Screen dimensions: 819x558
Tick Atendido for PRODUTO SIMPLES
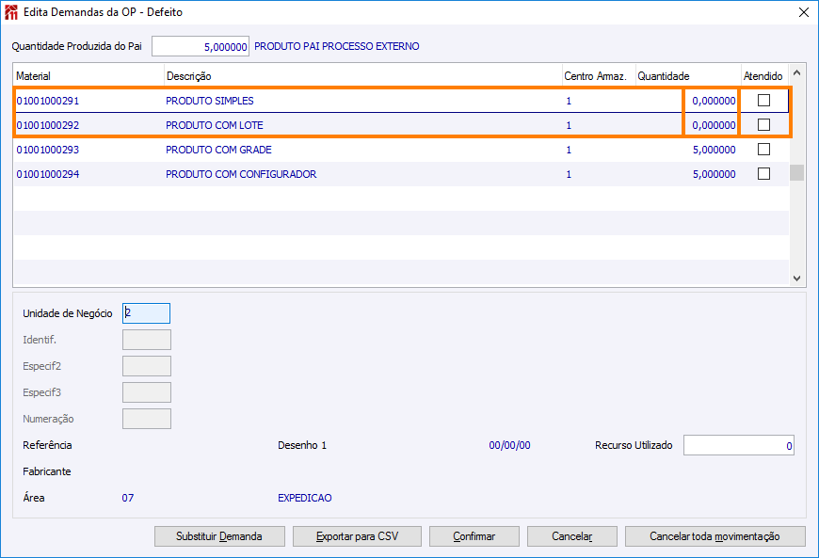point(763,101)
